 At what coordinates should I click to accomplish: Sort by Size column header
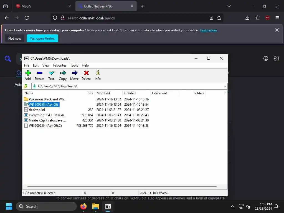(x=81, y=93)
